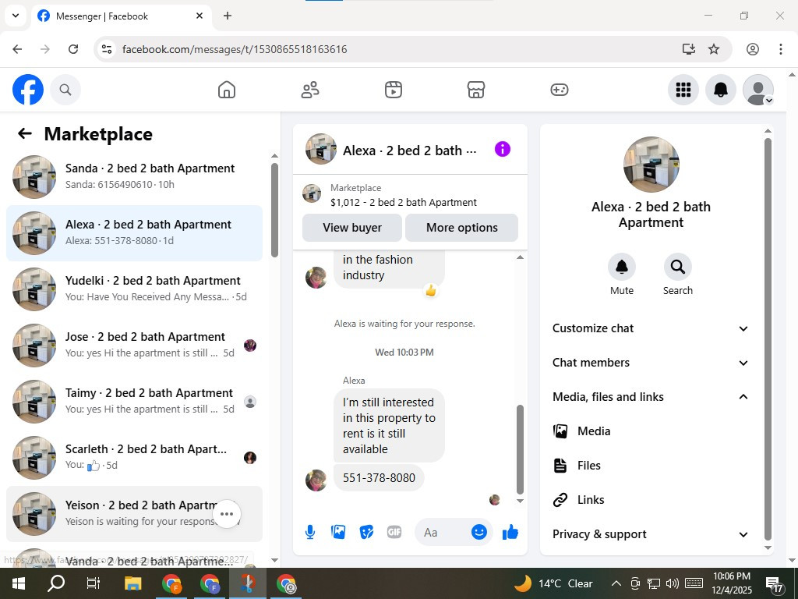798x599 pixels.
Task: Open Taimy's apartment conversation
Action: 134,402
